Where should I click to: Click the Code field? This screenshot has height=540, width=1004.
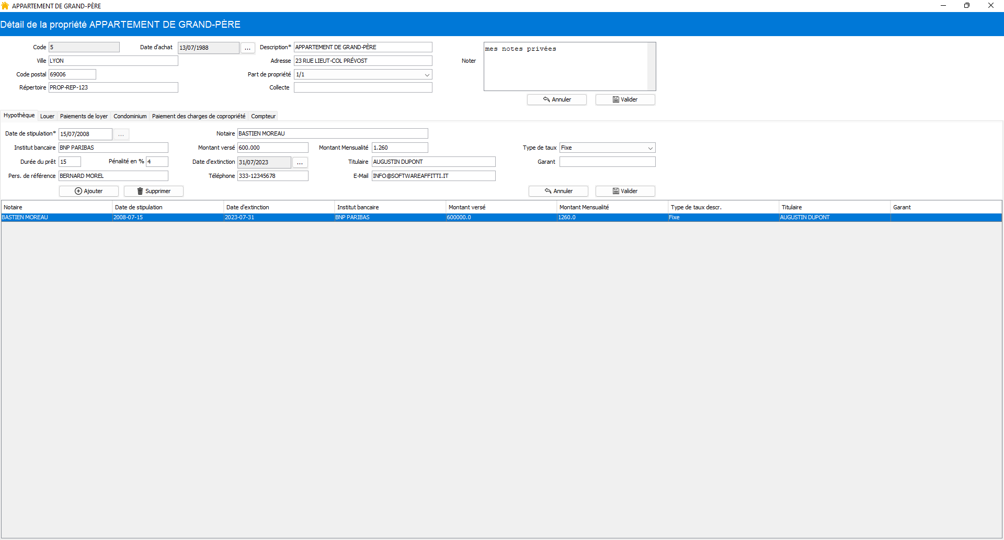pos(84,47)
